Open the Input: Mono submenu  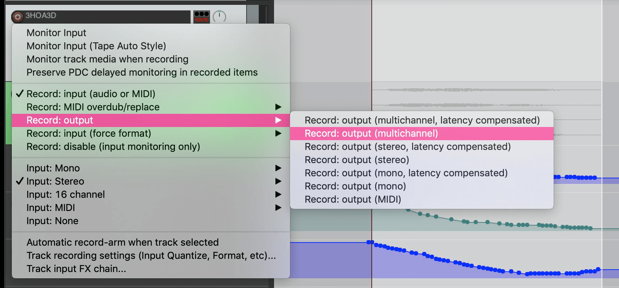pyautogui.click(x=53, y=168)
